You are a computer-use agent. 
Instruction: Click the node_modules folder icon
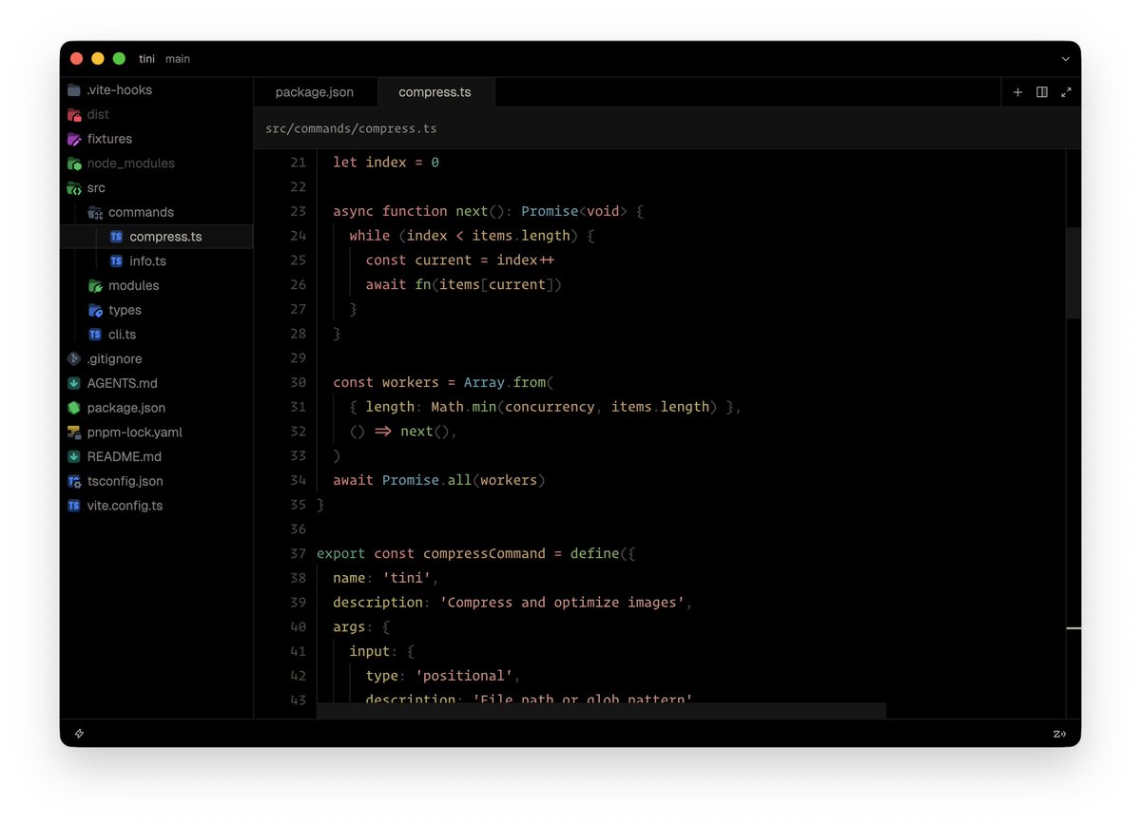tap(74, 163)
